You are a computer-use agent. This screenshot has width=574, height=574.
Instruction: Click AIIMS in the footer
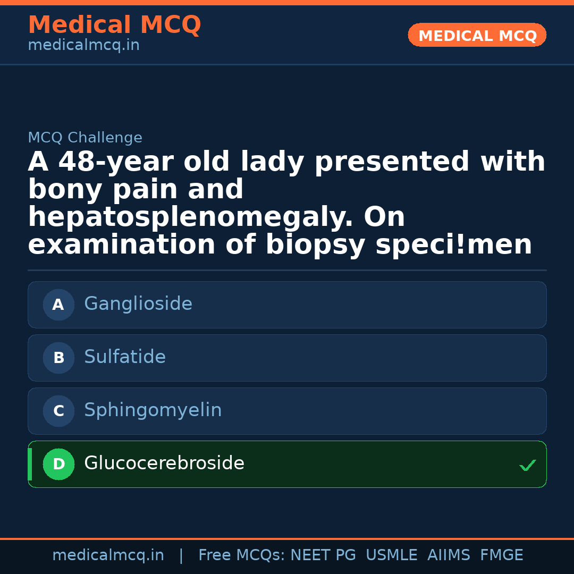click(x=449, y=555)
